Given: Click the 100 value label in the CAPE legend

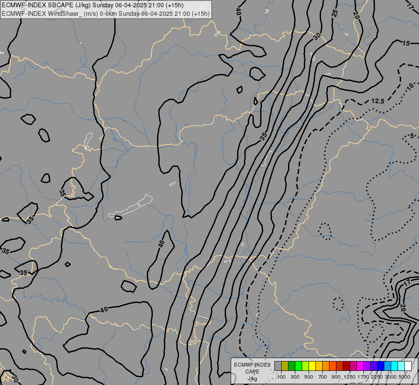Looking at the screenshot, I should click(281, 377).
